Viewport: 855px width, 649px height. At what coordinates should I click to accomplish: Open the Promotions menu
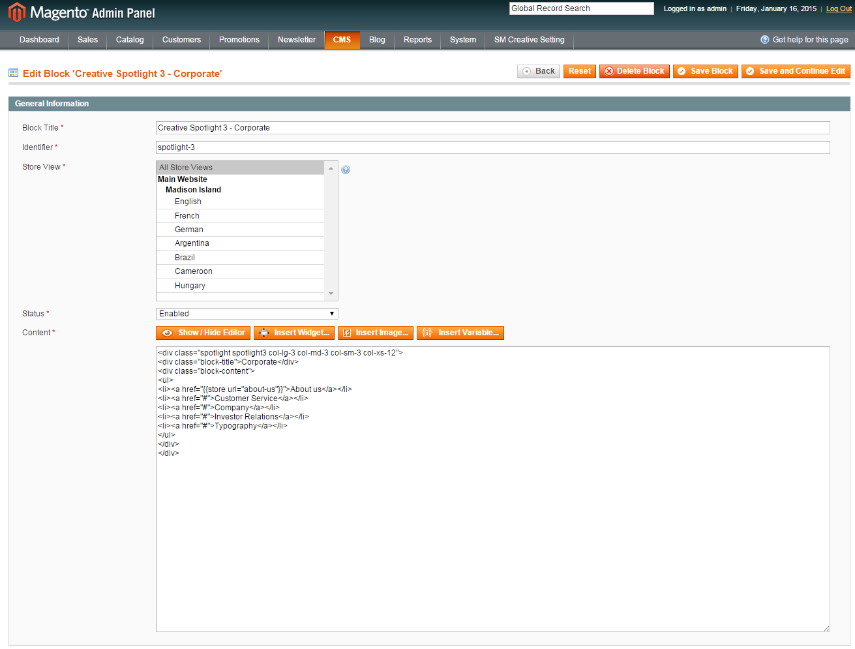(x=239, y=40)
